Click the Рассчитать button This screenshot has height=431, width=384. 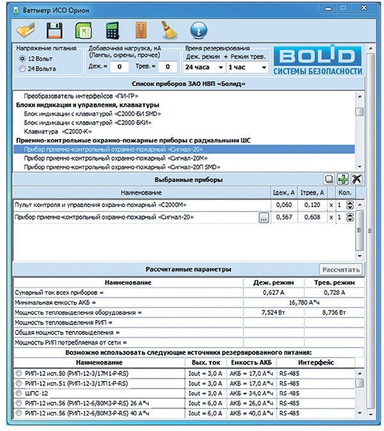[340, 269]
